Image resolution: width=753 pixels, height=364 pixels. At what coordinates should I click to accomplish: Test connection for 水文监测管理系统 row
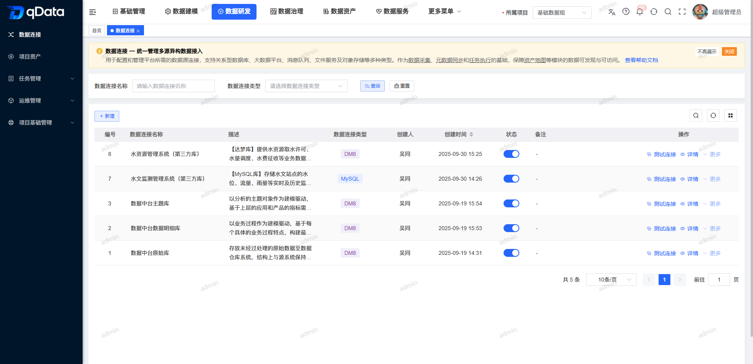pyautogui.click(x=661, y=179)
